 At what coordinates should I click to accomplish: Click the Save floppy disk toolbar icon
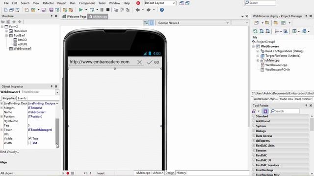(x=44, y=10)
